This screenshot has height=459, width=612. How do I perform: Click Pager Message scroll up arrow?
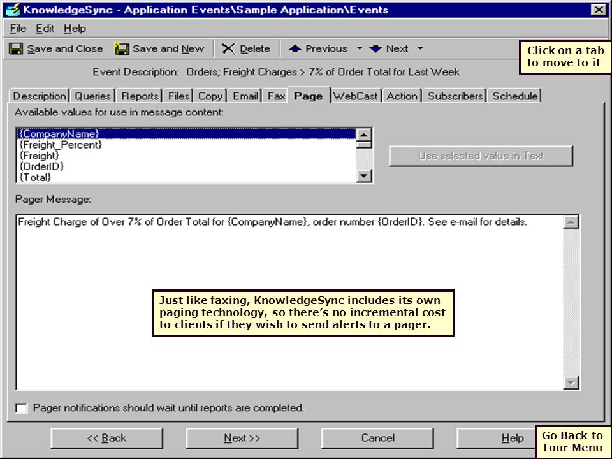point(571,222)
